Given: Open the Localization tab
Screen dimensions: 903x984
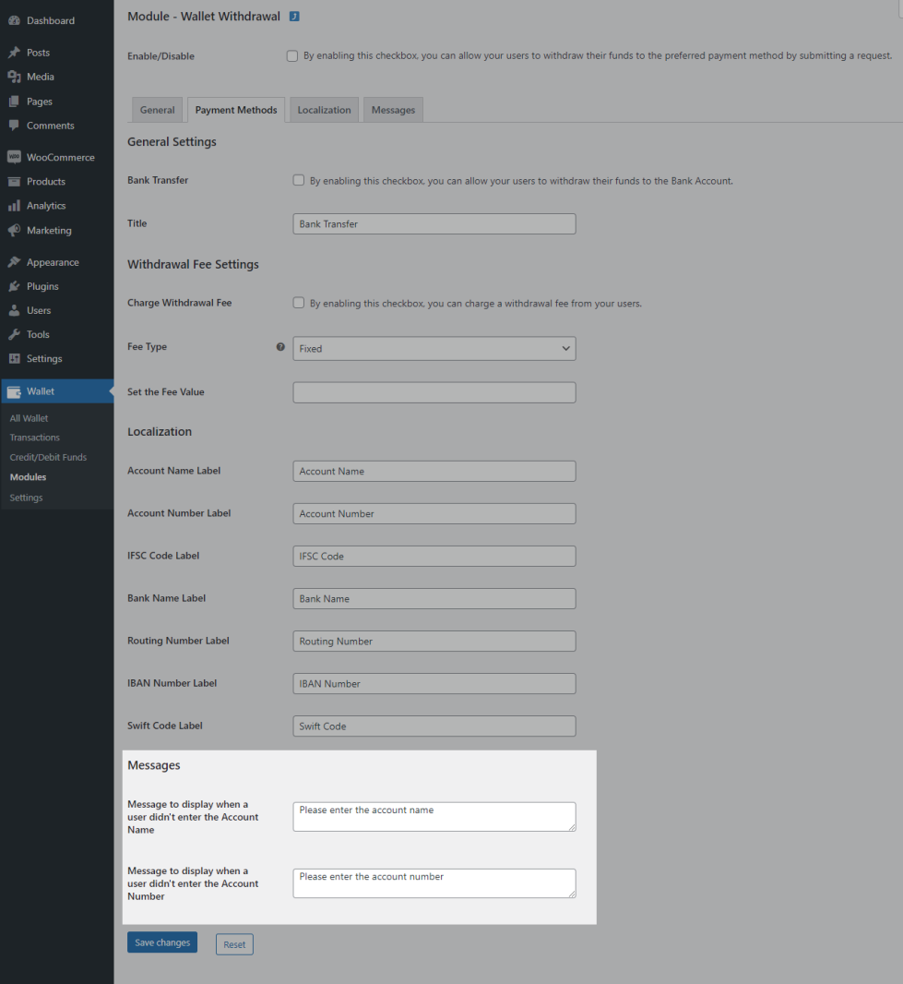Looking at the screenshot, I should [x=324, y=110].
